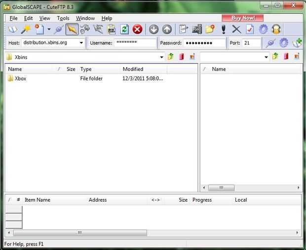
Task: Open the Window menu
Action: pos(85,18)
